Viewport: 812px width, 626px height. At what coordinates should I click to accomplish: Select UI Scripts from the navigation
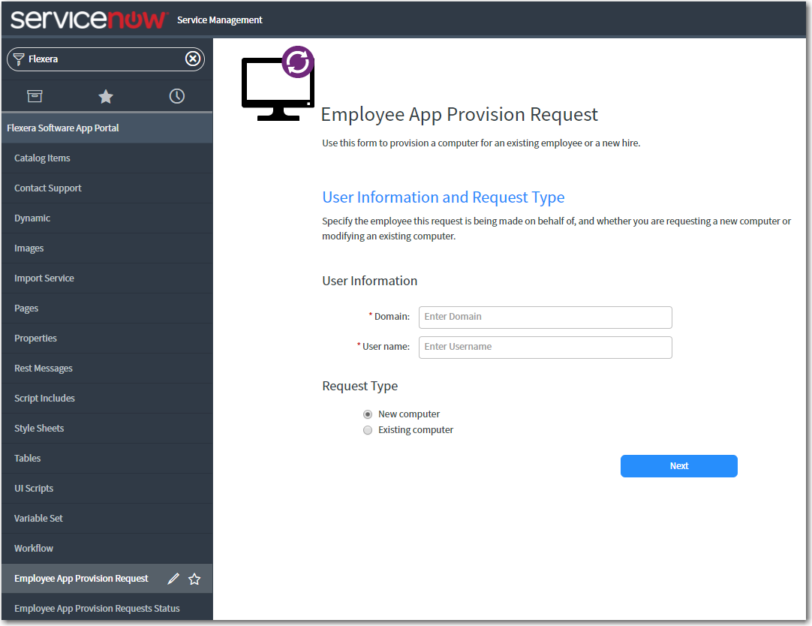point(33,488)
